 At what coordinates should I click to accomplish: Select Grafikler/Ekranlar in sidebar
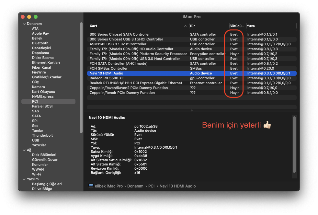pyautogui.click(x=47, y=77)
